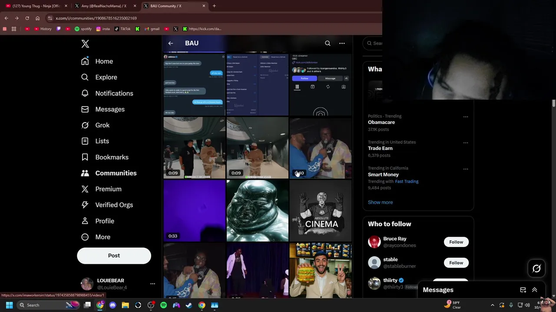Image resolution: width=556 pixels, height=312 pixels.
Task: Open the kick streamer profile screenshot thumbnail
Action: [321, 84]
